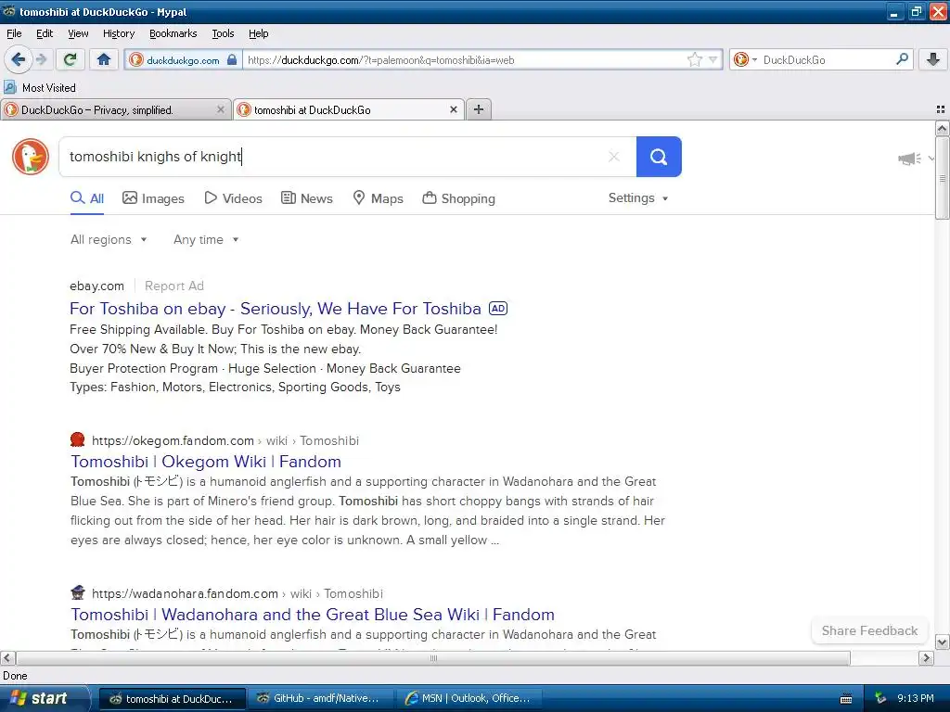Go back using the Back arrow
Image resolution: width=950 pixels, height=712 pixels.
18,59
